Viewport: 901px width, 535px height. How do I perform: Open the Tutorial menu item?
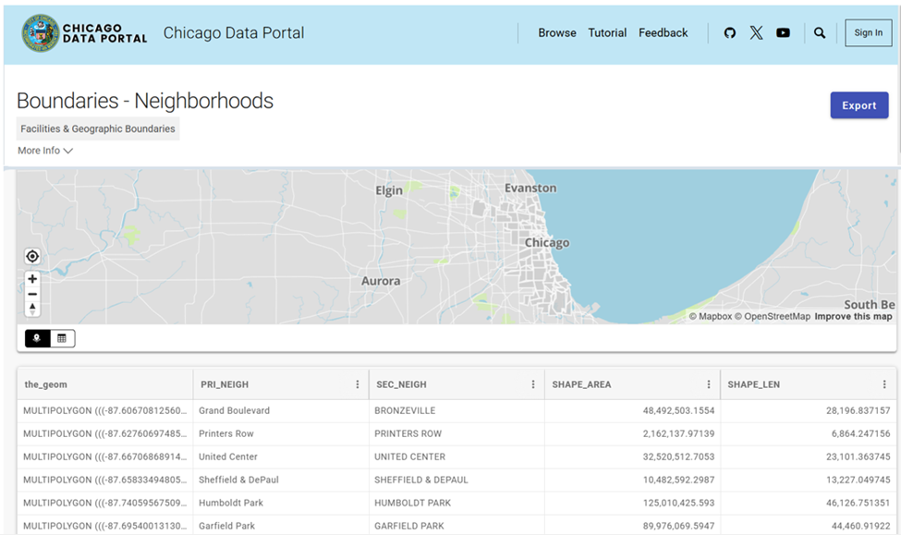(x=607, y=33)
